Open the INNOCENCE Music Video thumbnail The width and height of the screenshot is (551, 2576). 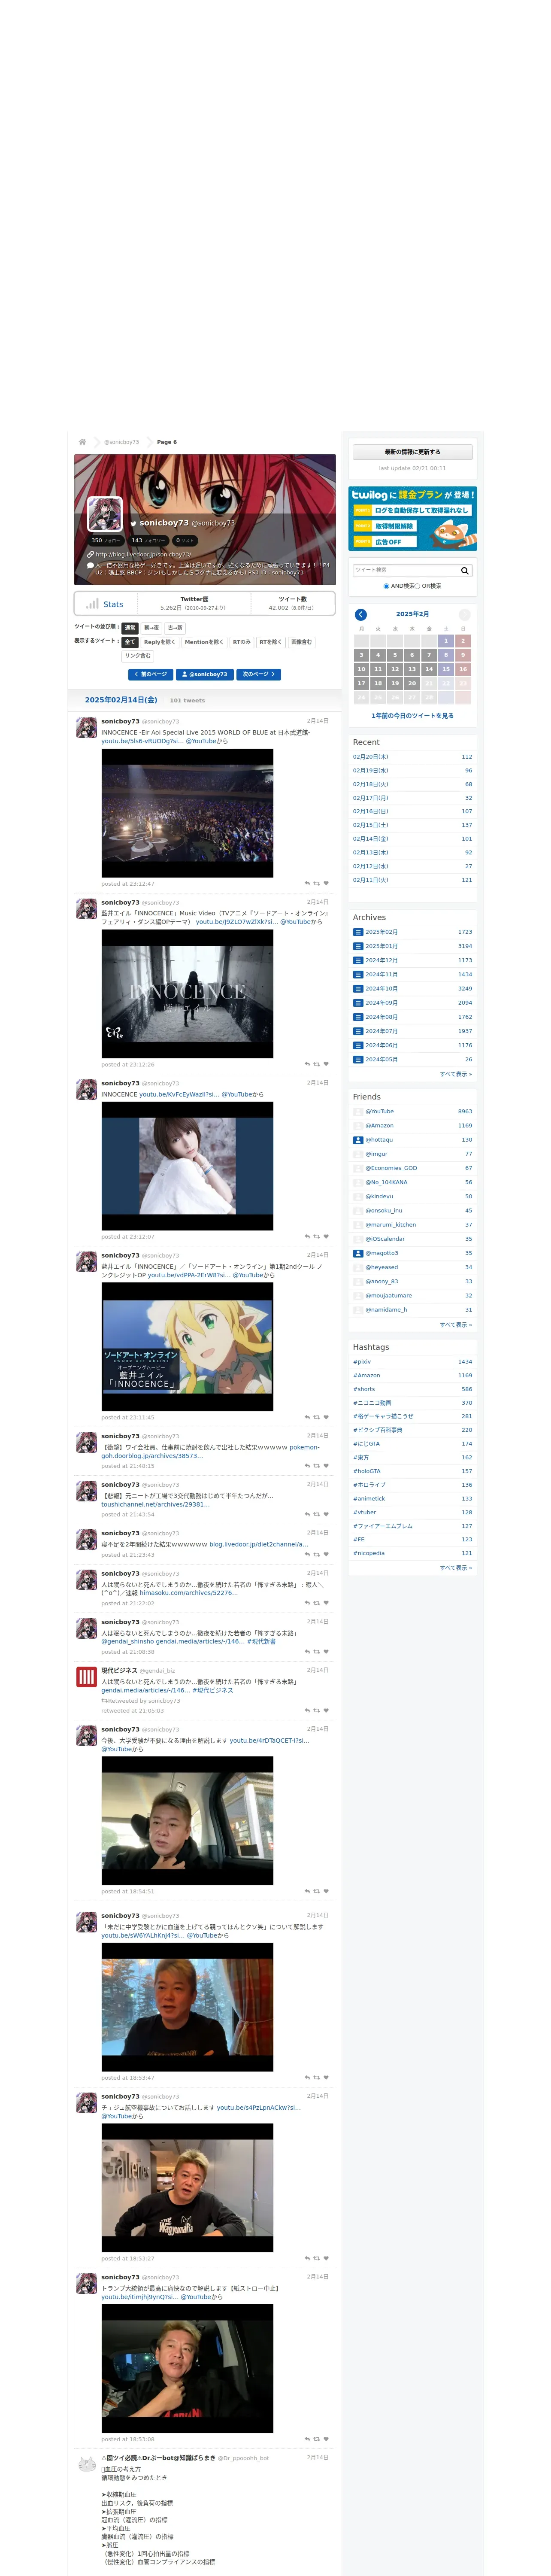coord(187,993)
